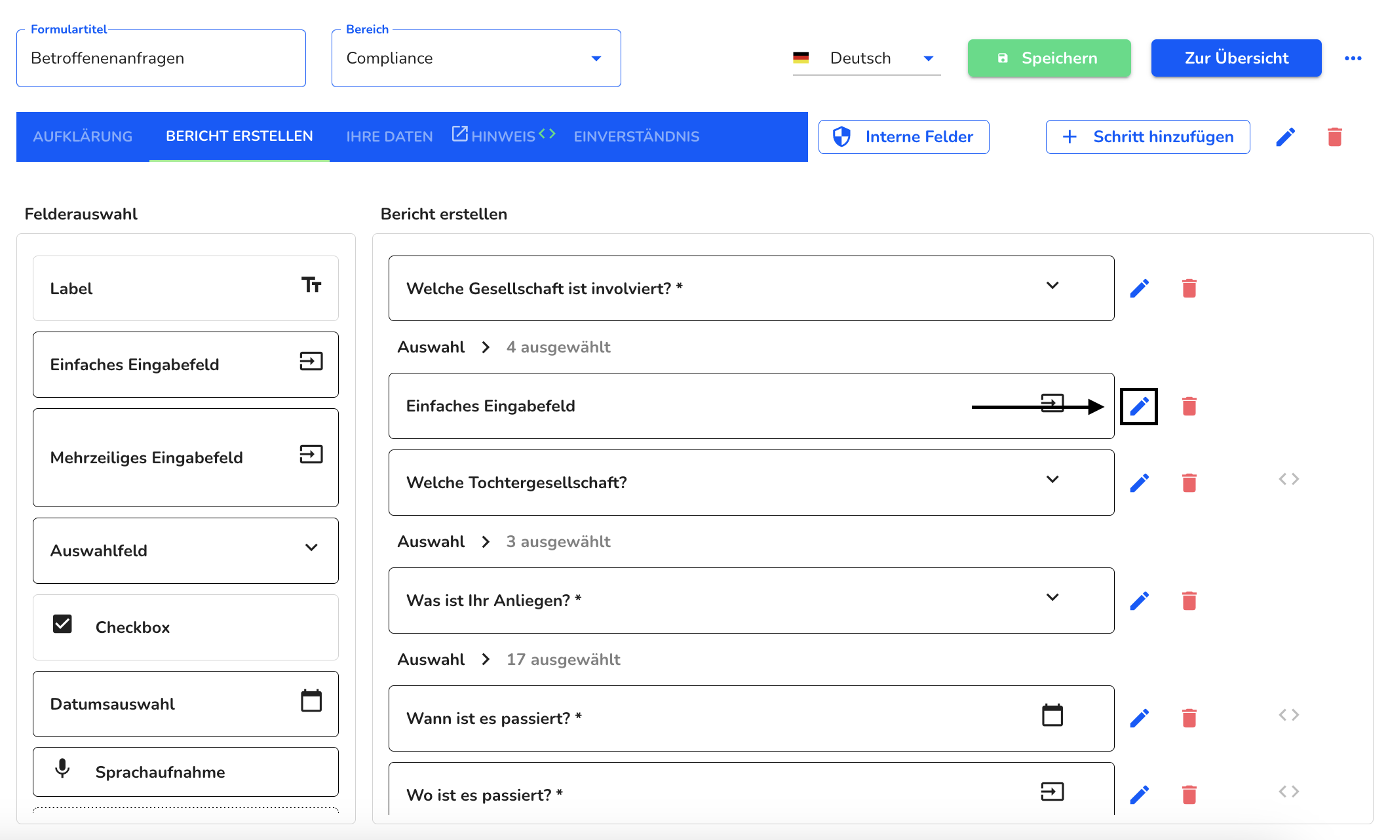Click the calendar icon in 'Wann ist es passiert?'
The width and height of the screenshot is (1388, 840).
[1052, 715]
